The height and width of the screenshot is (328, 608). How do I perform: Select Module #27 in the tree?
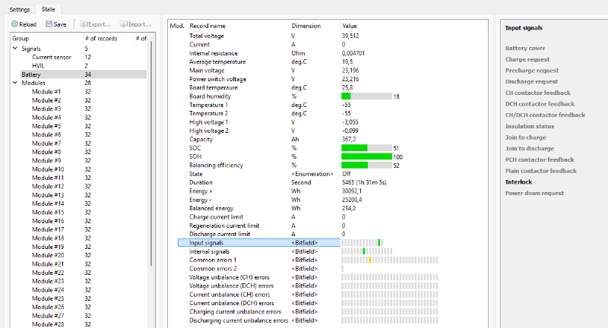pyautogui.click(x=48, y=315)
